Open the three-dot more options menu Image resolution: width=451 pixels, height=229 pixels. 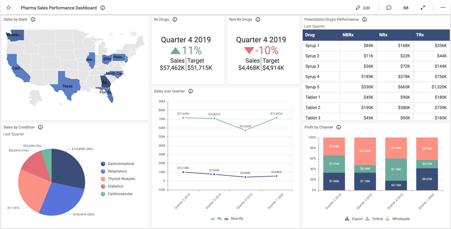pyautogui.click(x=443, y=8)
